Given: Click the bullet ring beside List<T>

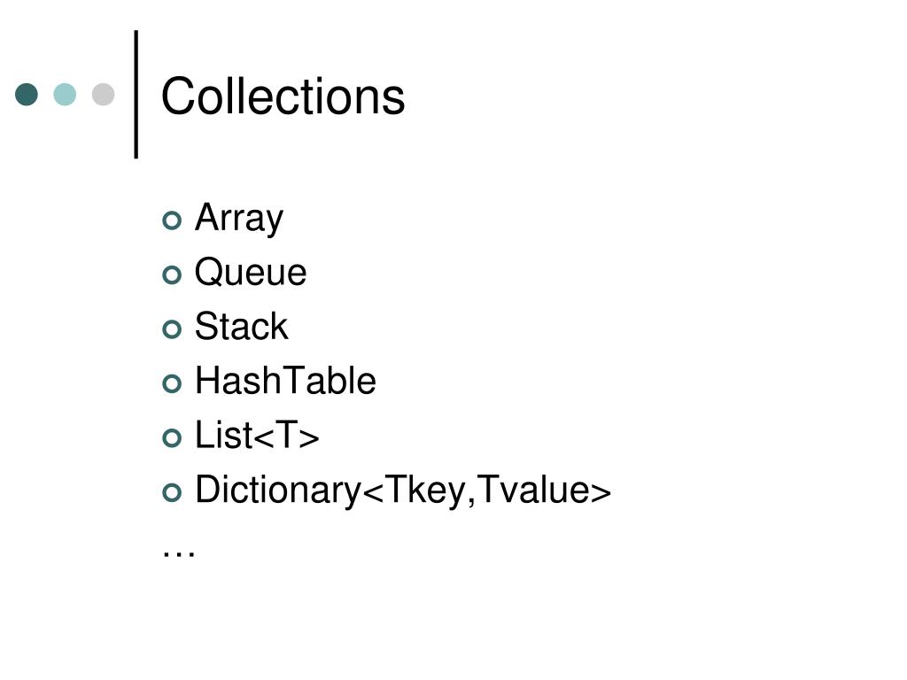Looking at the screenshot, I should 172,437.
